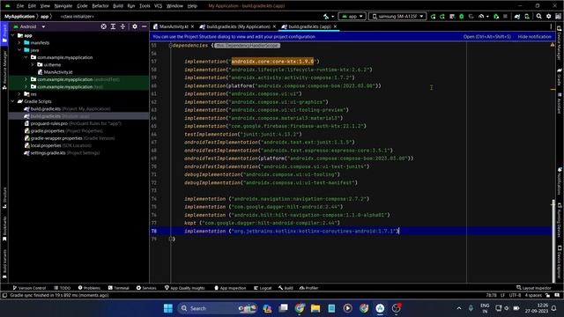Image resolution: width=564 pixels, height=317 pixels.
Task: Open Notifications tool window on right edge
Action: point(560,182)
